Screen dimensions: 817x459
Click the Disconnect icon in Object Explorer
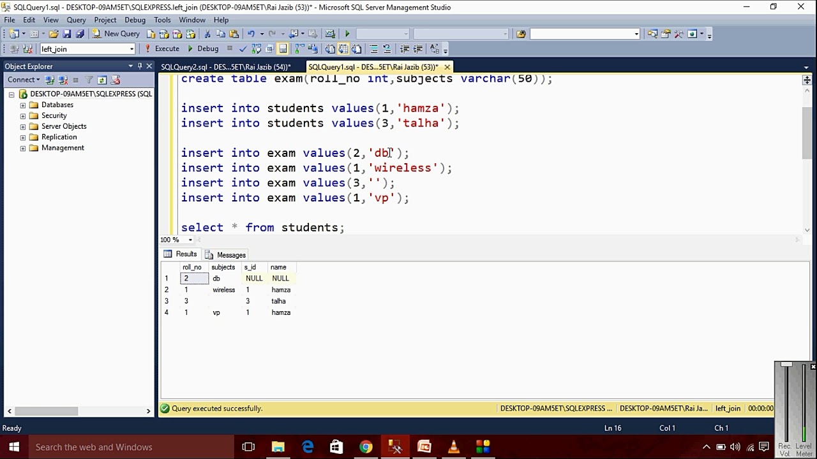point(63,80)
